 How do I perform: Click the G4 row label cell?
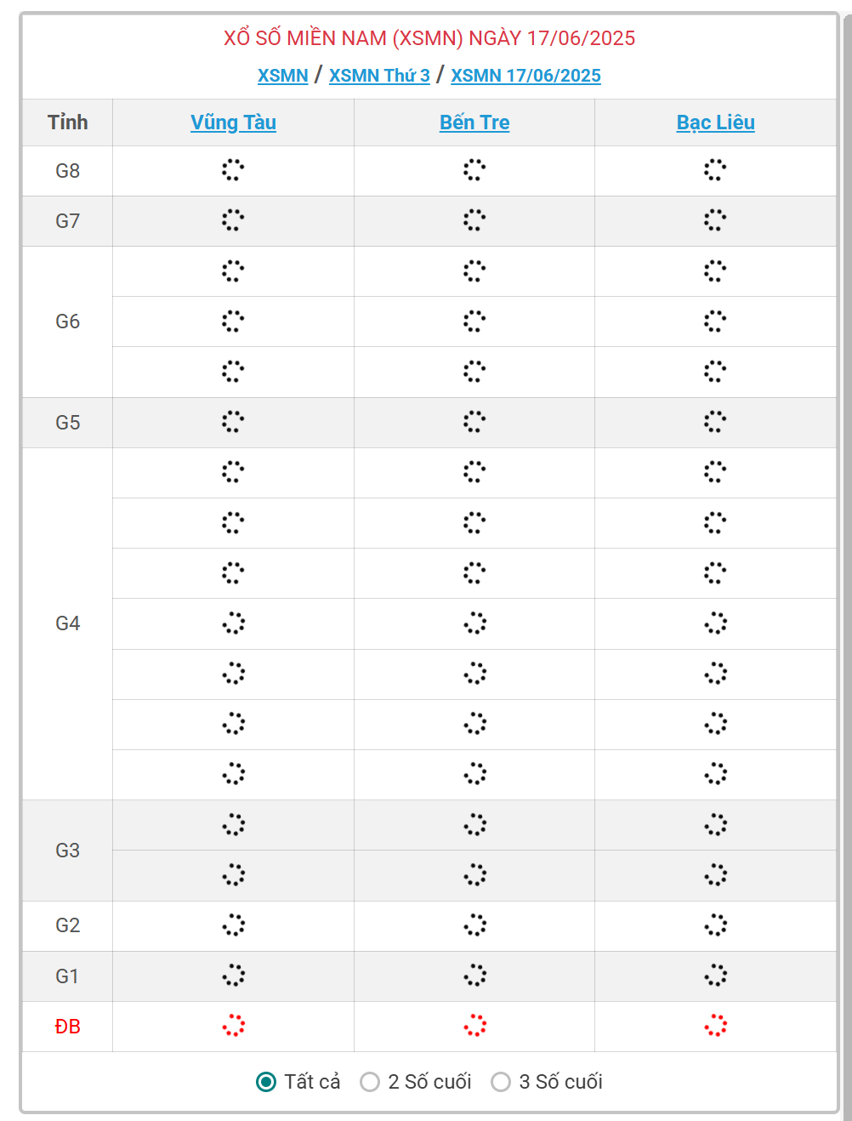pos(68,623)
